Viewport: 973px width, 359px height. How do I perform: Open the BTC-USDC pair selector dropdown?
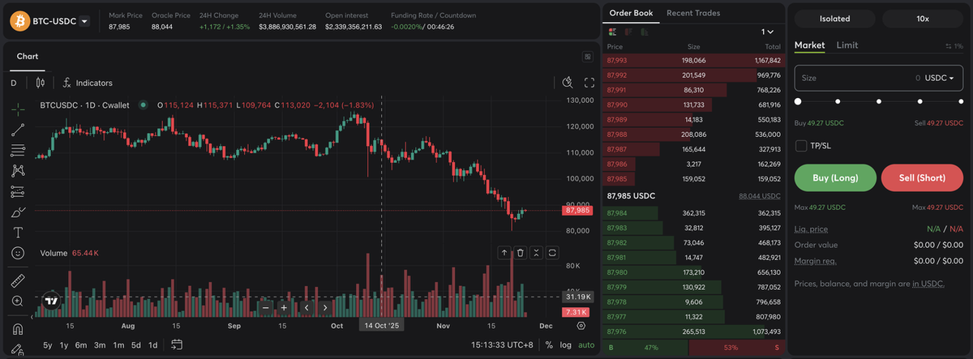tap(84, 21)
